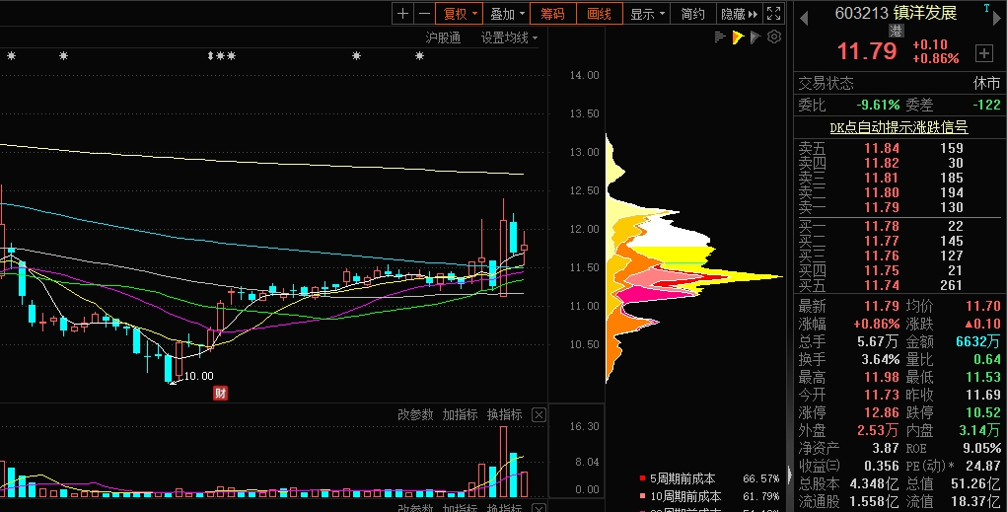Click the 5周期前成本 66.57% legend entry
This screenshot has width=1007, height=512.
(x=710, y=478)
